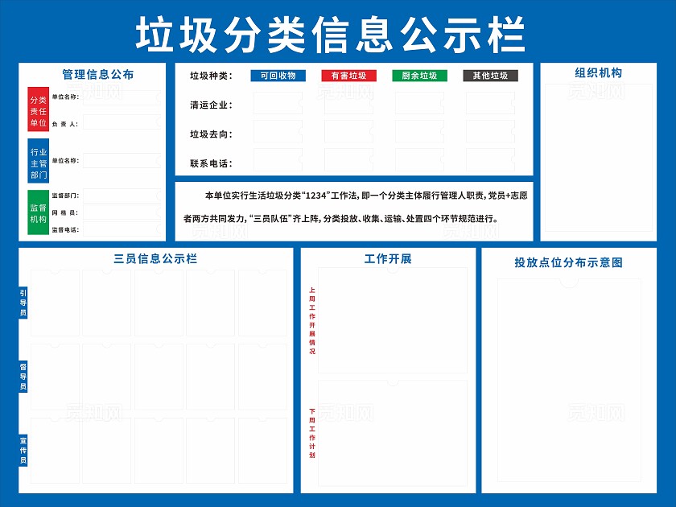
Task: Open the 投放点位分布示意图 map frame
Action: 568,379
